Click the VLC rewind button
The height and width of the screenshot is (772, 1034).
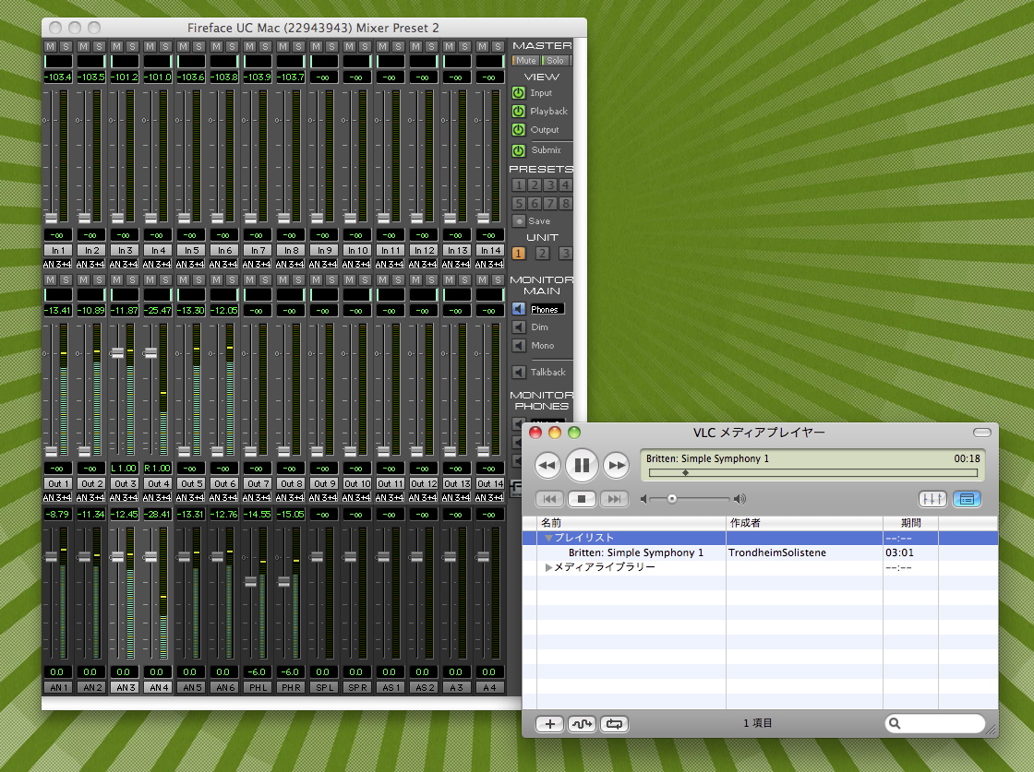pyautogui.click(x=547, y=466)
